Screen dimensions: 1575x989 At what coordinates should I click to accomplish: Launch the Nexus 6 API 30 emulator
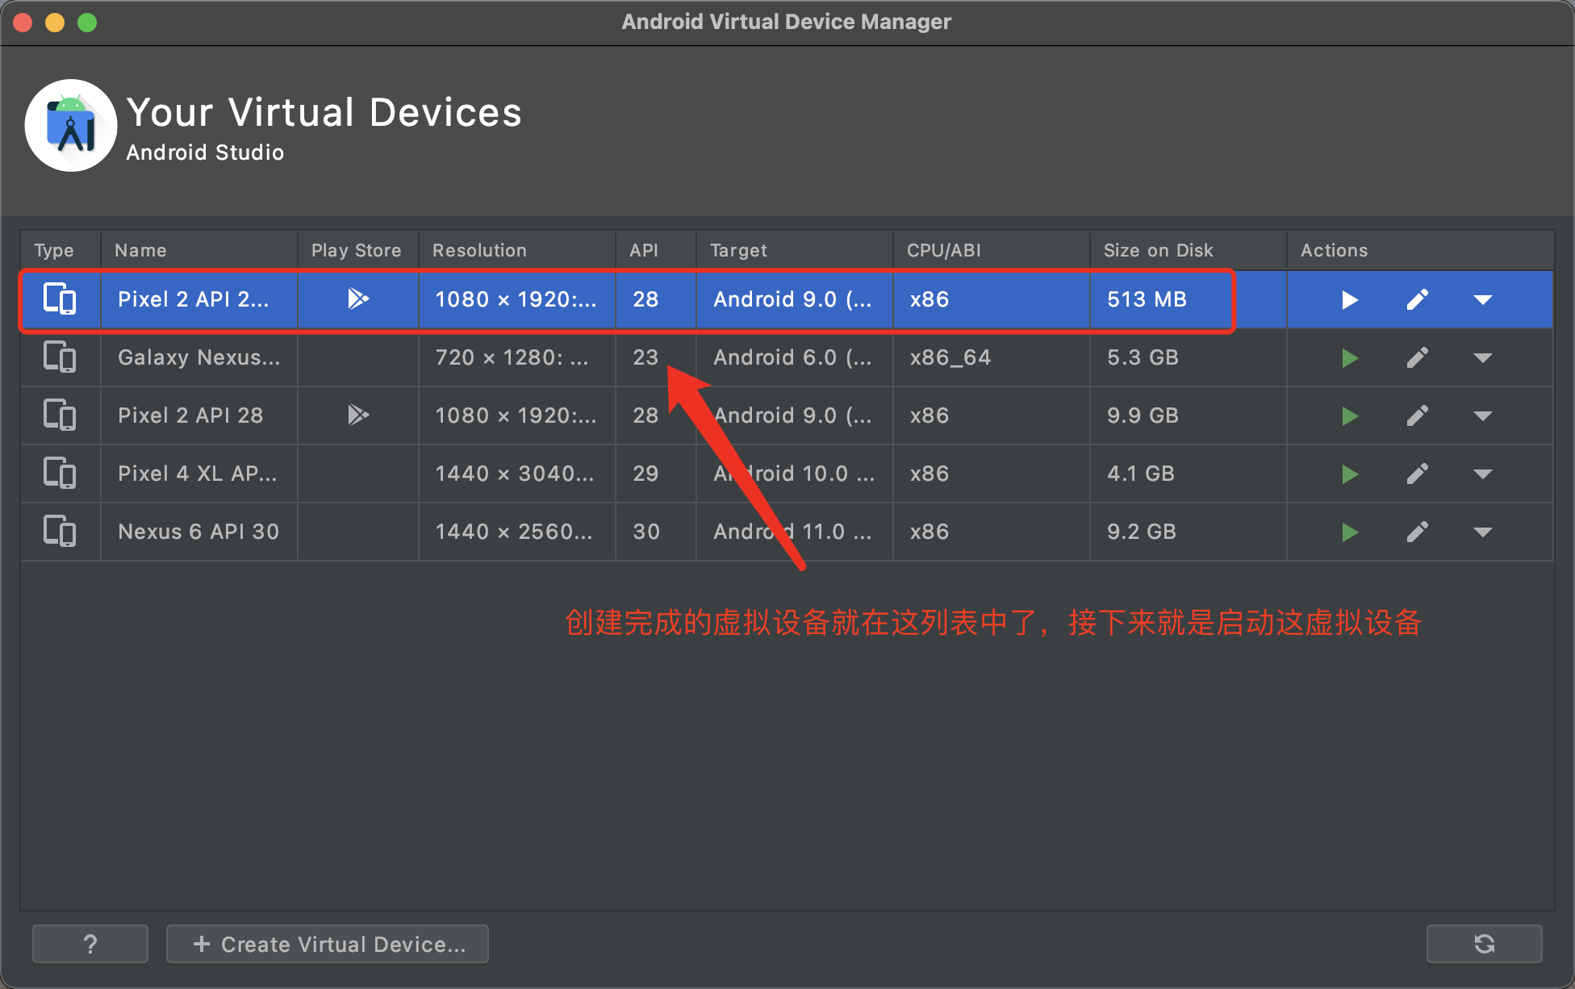click(1350, 532)
